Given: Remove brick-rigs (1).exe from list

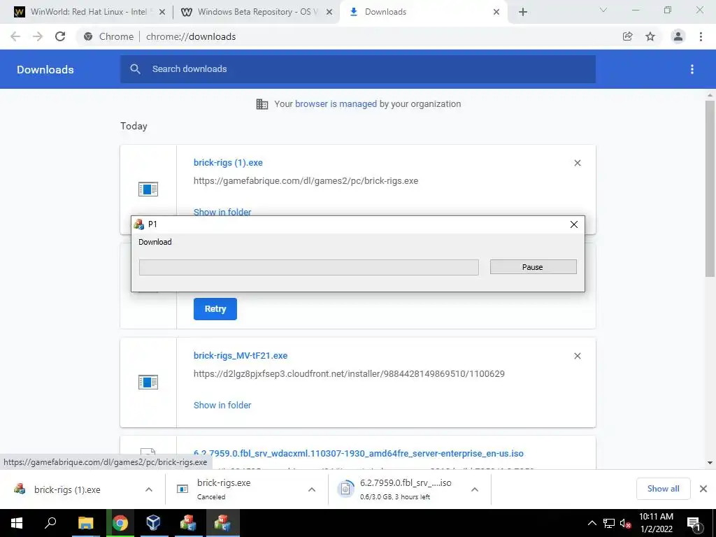Looking at the screenshot, I should click(577, 163).
